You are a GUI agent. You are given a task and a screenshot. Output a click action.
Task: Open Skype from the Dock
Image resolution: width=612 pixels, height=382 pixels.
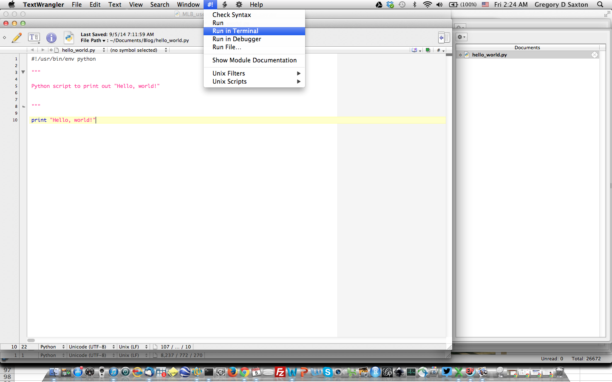(328, 372)
